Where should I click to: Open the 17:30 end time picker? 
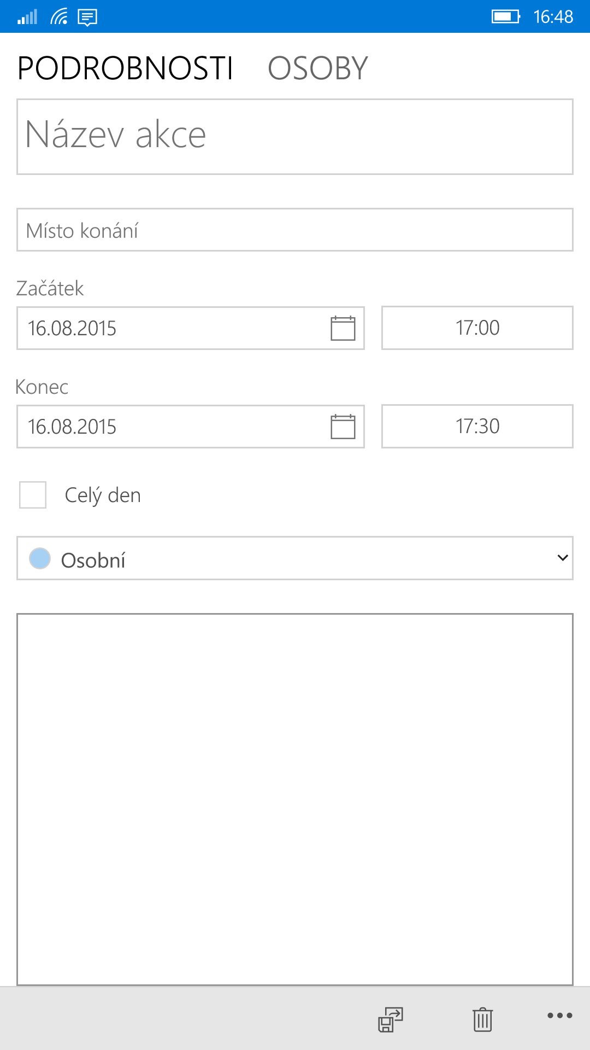(x=477, y=426)
